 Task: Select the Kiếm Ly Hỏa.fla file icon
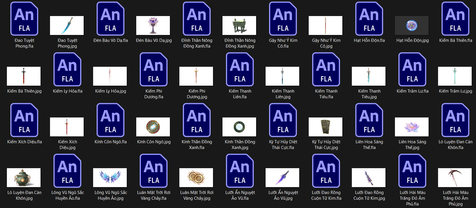(68, 70)
